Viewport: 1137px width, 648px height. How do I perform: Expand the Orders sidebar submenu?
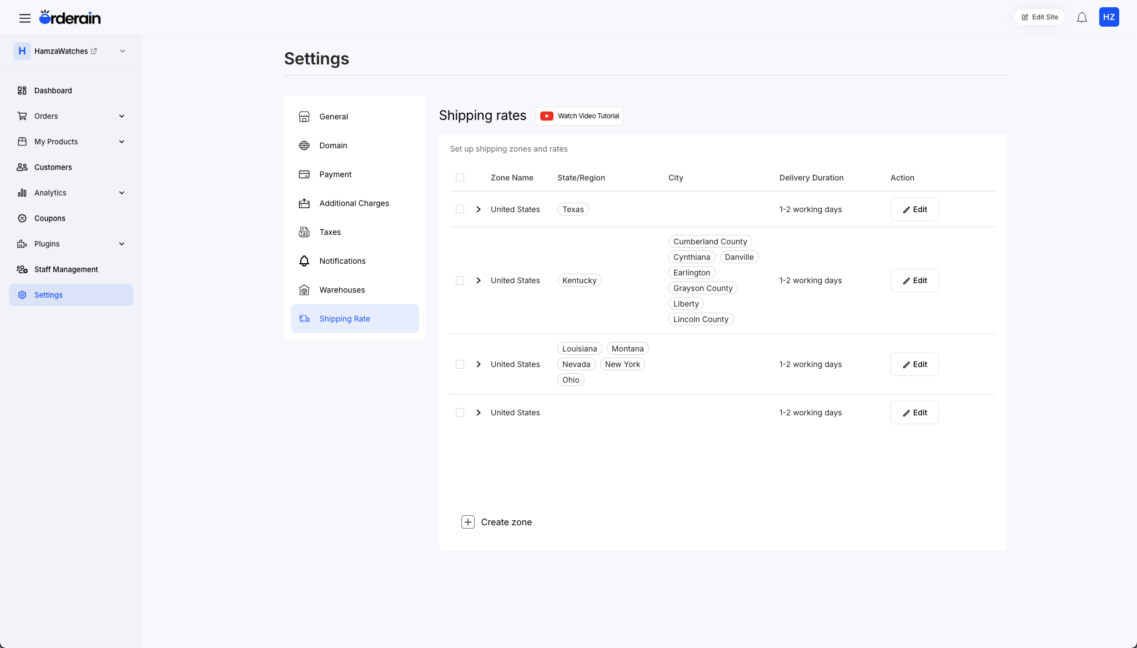pyautogui.click(x=122, y=116)
